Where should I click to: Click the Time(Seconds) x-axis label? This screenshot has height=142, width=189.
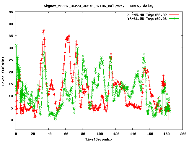pos(98,139)
